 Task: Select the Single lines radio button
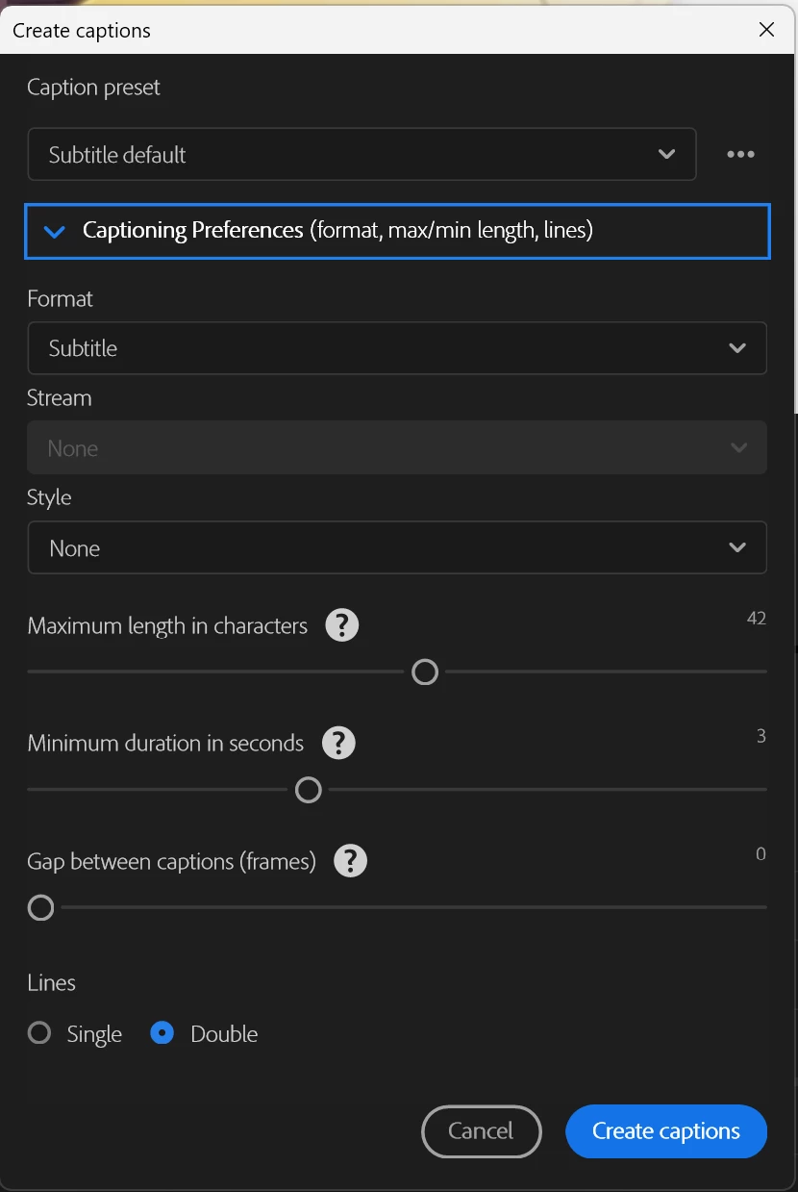coord(39,1034)
